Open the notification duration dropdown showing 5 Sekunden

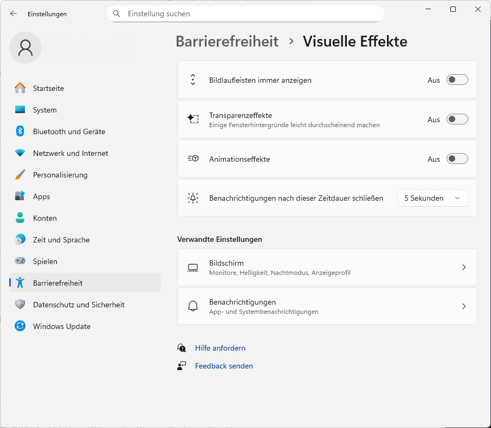[x=432, y=198]
